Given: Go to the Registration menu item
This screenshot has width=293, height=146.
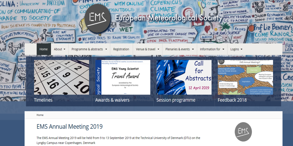Looking at the screenshot, I should point(121,49).
